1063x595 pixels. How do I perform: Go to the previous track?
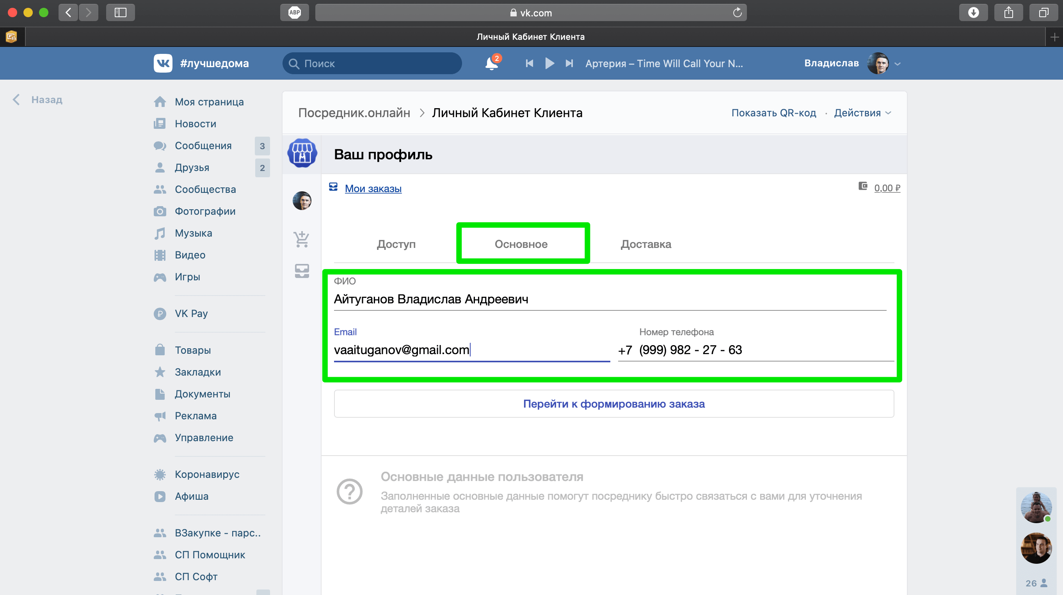click(x=530, y=64)
